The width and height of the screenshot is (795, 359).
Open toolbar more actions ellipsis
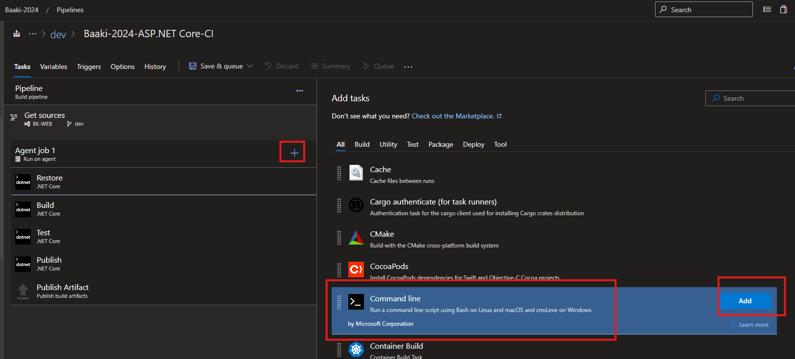tap(409, 67)
